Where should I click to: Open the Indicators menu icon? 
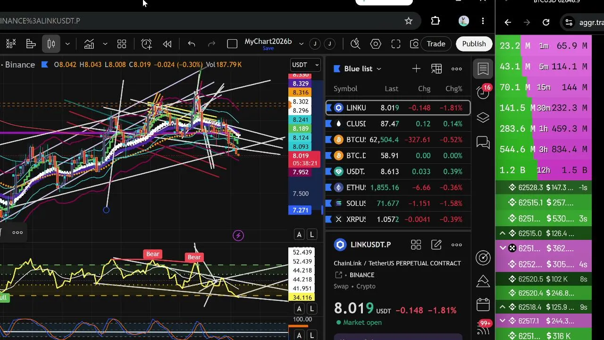[89, 44]
